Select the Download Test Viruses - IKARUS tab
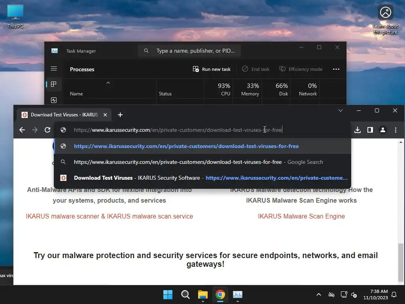Image resolution: width=405 pixels, height=304 pixels. 64,114
